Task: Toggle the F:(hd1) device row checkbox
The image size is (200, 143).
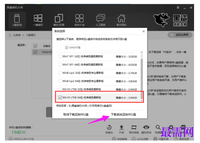Action: (x=35, y=52)
